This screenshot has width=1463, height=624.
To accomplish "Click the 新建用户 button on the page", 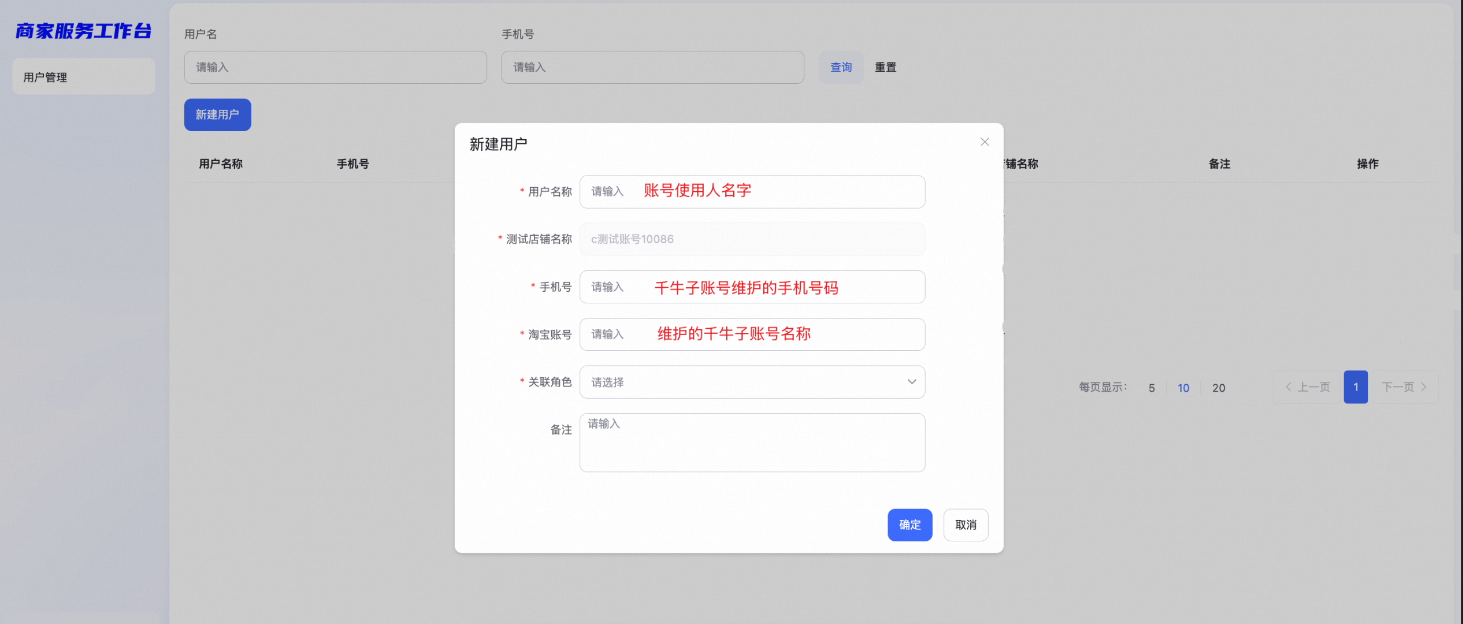I will pyautogui.click(x=217, y=115).
